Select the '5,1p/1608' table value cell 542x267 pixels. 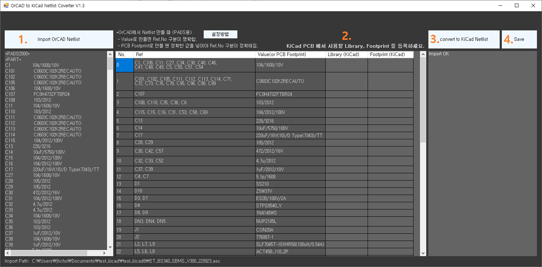coord(290,177)
